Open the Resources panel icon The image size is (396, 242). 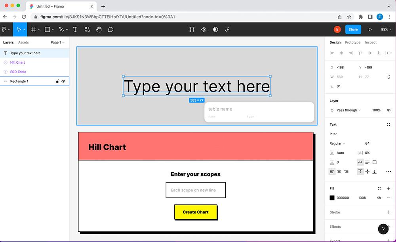87,29
